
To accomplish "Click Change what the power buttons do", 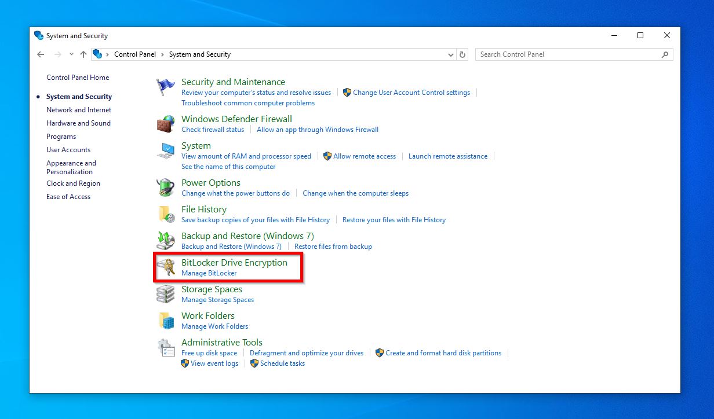I will point(235,193).
